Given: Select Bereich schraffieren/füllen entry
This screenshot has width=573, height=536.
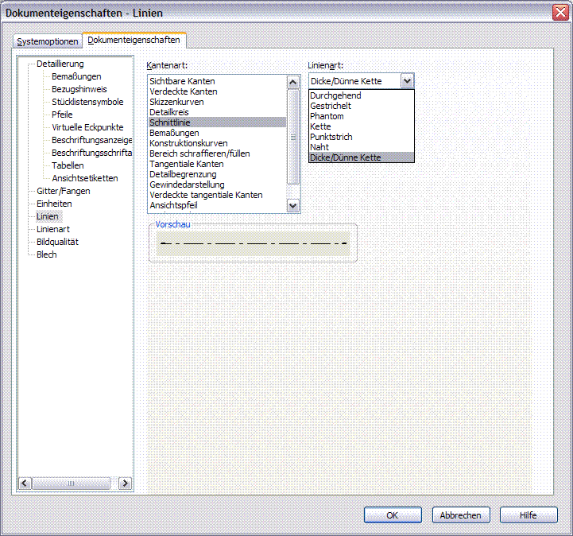Looking at the screenshot, I should click(217, 153).
